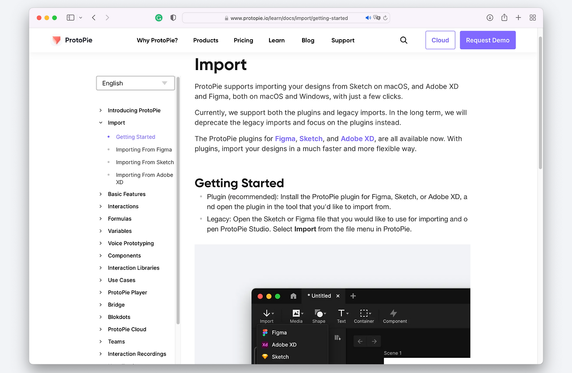Open the Figma plugin link
This screenshot has width=572, height=373.
pos(285,139)
